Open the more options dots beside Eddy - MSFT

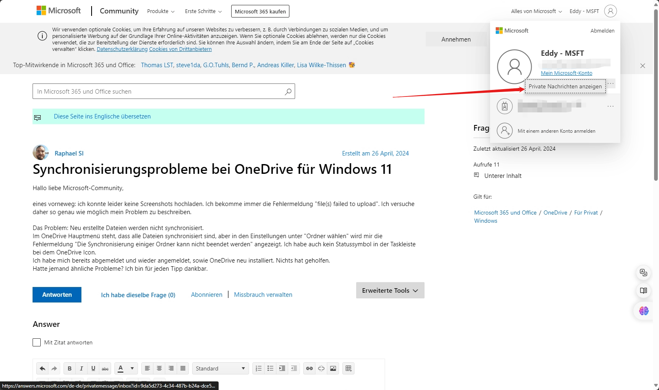click(x=611, y=83)
